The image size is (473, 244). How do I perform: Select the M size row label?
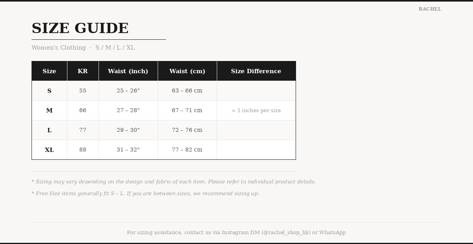point(49,111)
